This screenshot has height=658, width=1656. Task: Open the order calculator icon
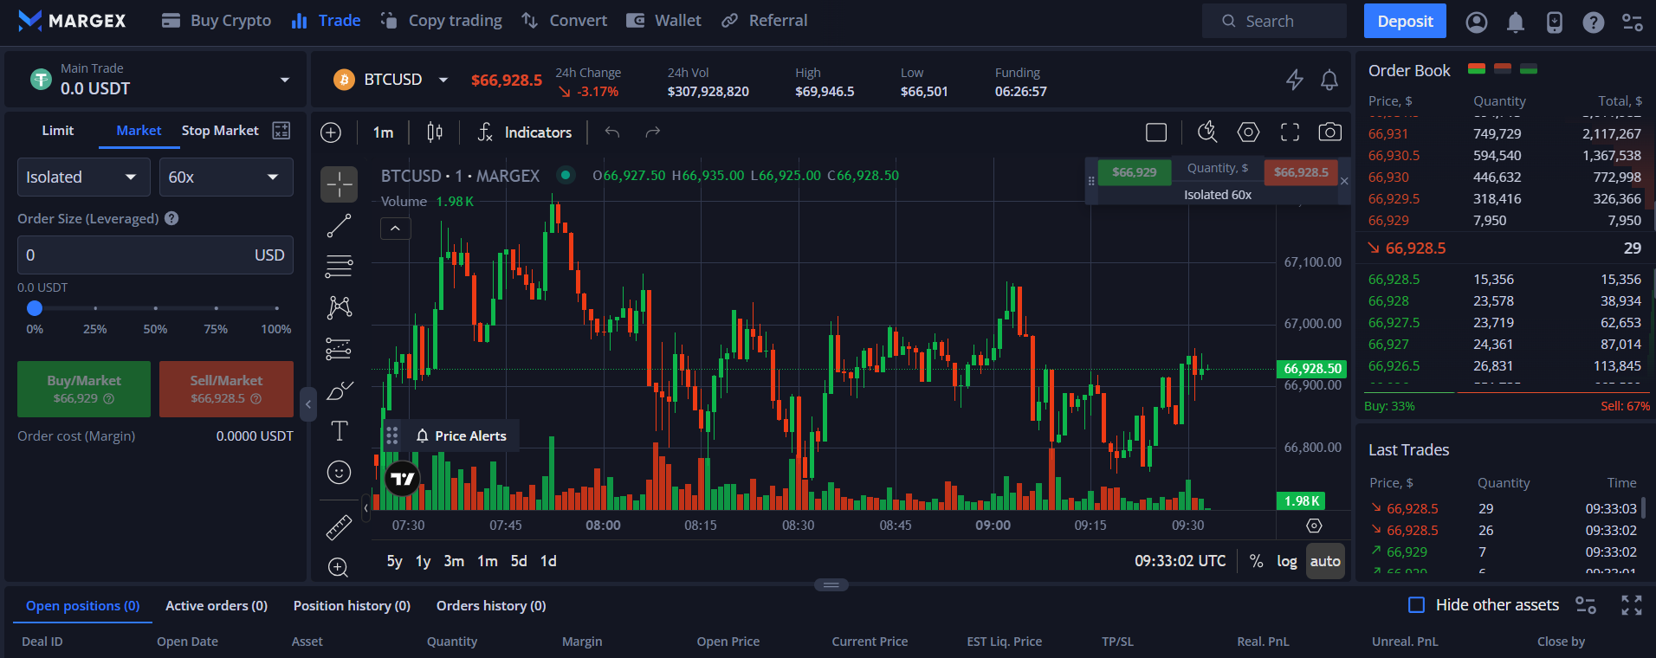pyautogui.click(x=281, y=131)
